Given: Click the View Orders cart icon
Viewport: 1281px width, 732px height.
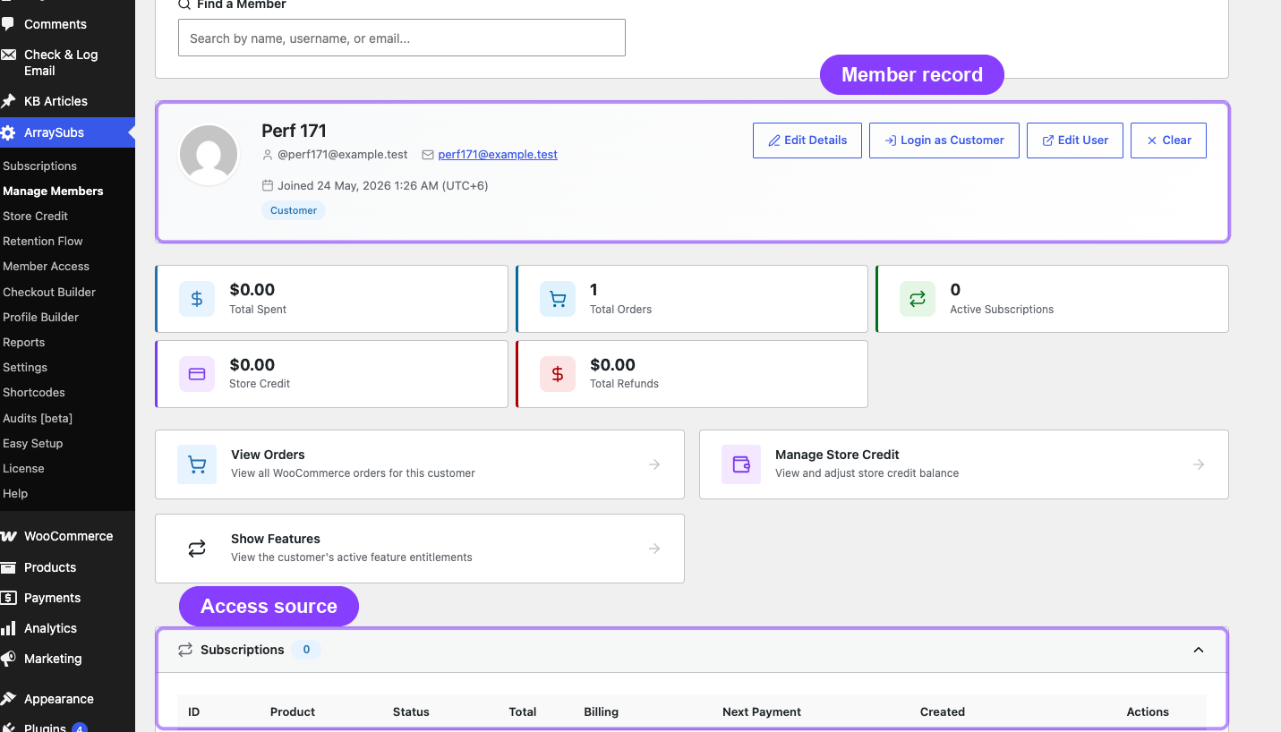Looking at the screenshot, I should (x=197, y=464).
